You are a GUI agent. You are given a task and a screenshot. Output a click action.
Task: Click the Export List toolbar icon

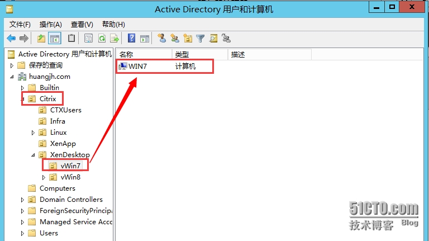pos(115,39)
